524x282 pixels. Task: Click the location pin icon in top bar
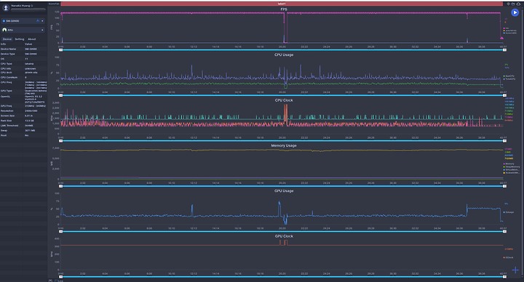(508, 4)
